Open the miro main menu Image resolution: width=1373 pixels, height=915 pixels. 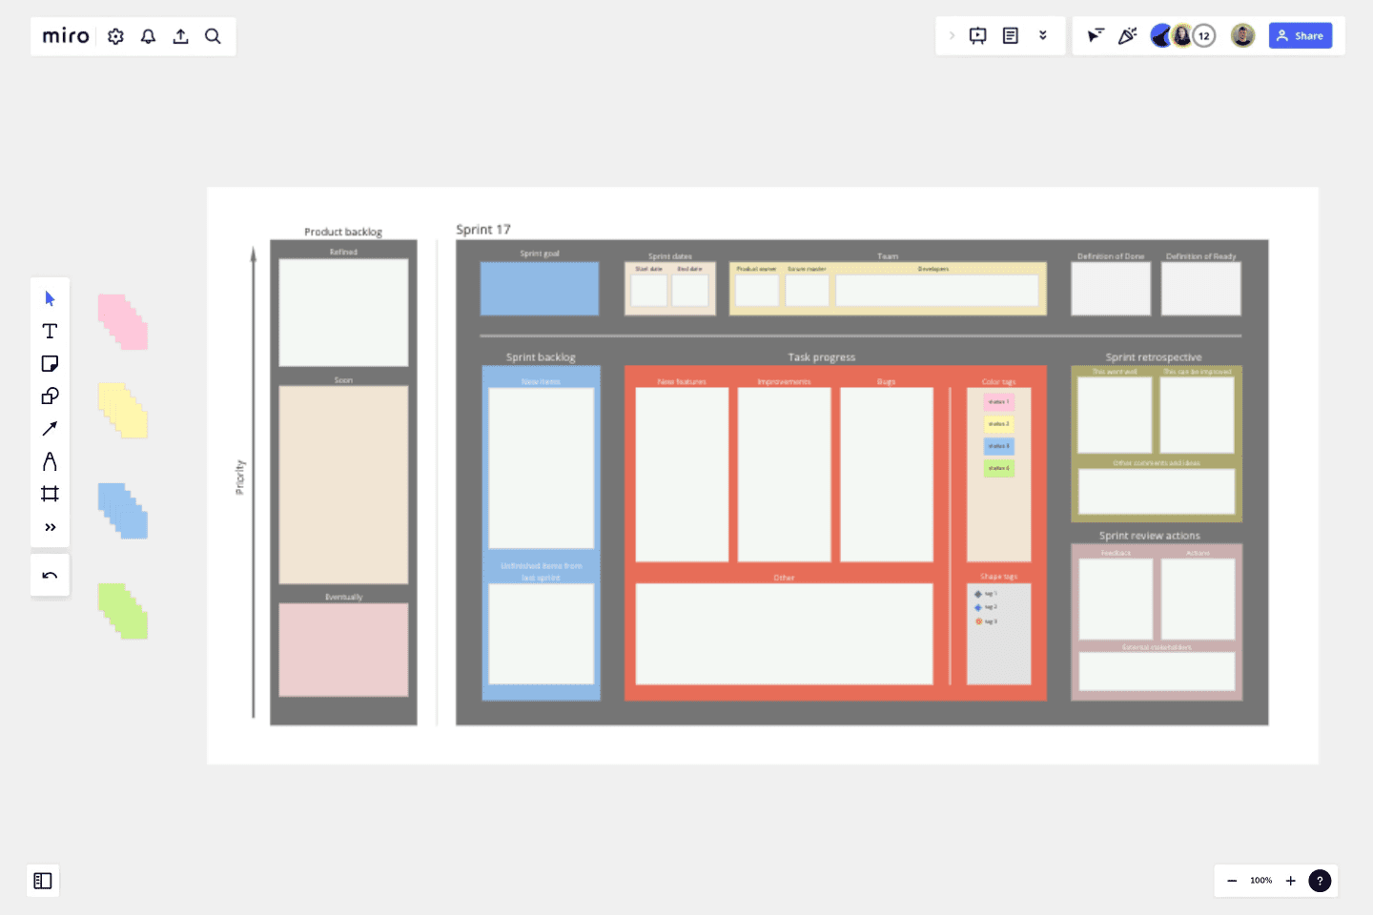tap(64, 35)
